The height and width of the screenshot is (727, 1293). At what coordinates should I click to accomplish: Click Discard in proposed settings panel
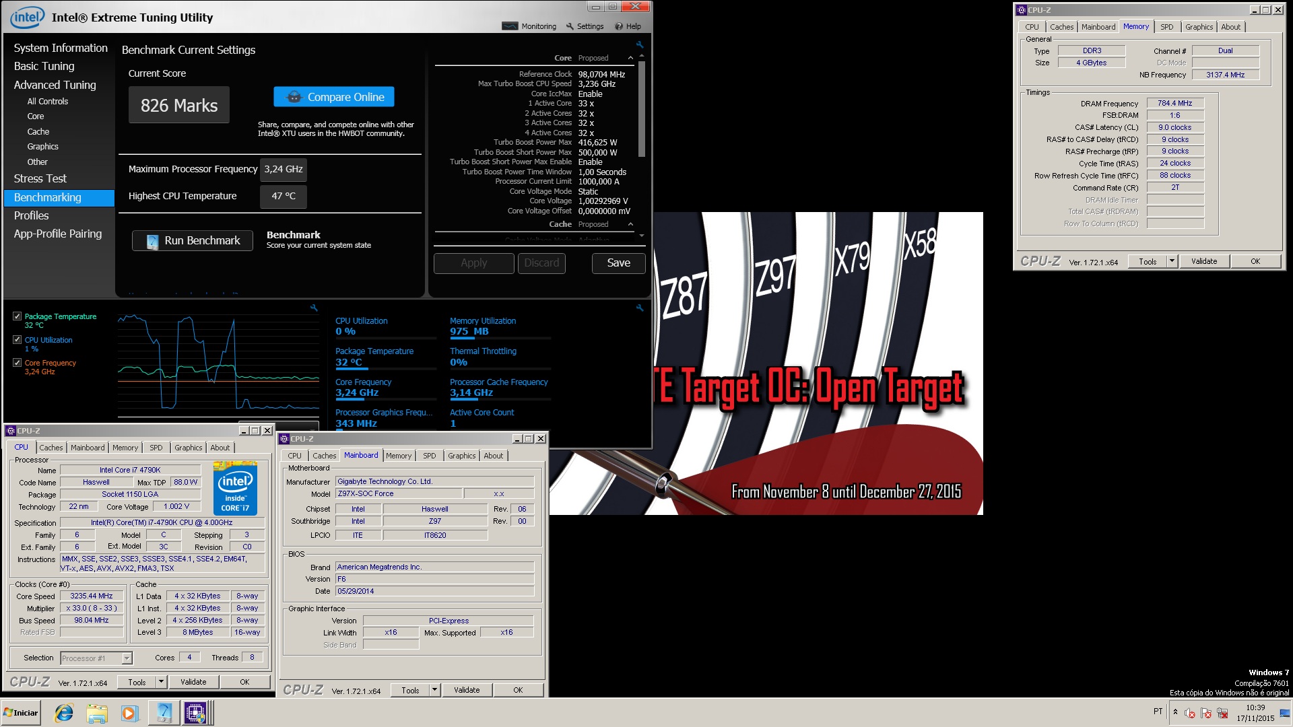(541, 263)
